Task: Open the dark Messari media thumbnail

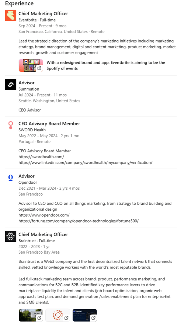Action: click(x=84, y=315)
